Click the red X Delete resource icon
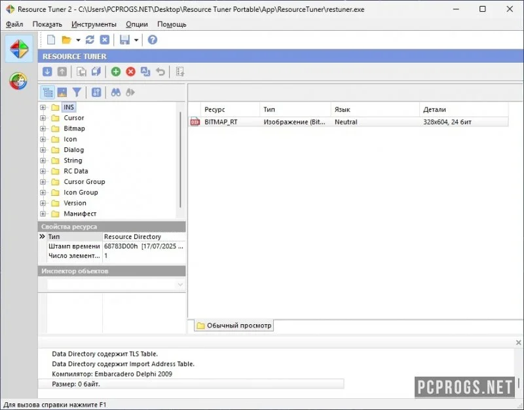The height and width of the screenshot is (410, 524). click(x=130, y=71)
